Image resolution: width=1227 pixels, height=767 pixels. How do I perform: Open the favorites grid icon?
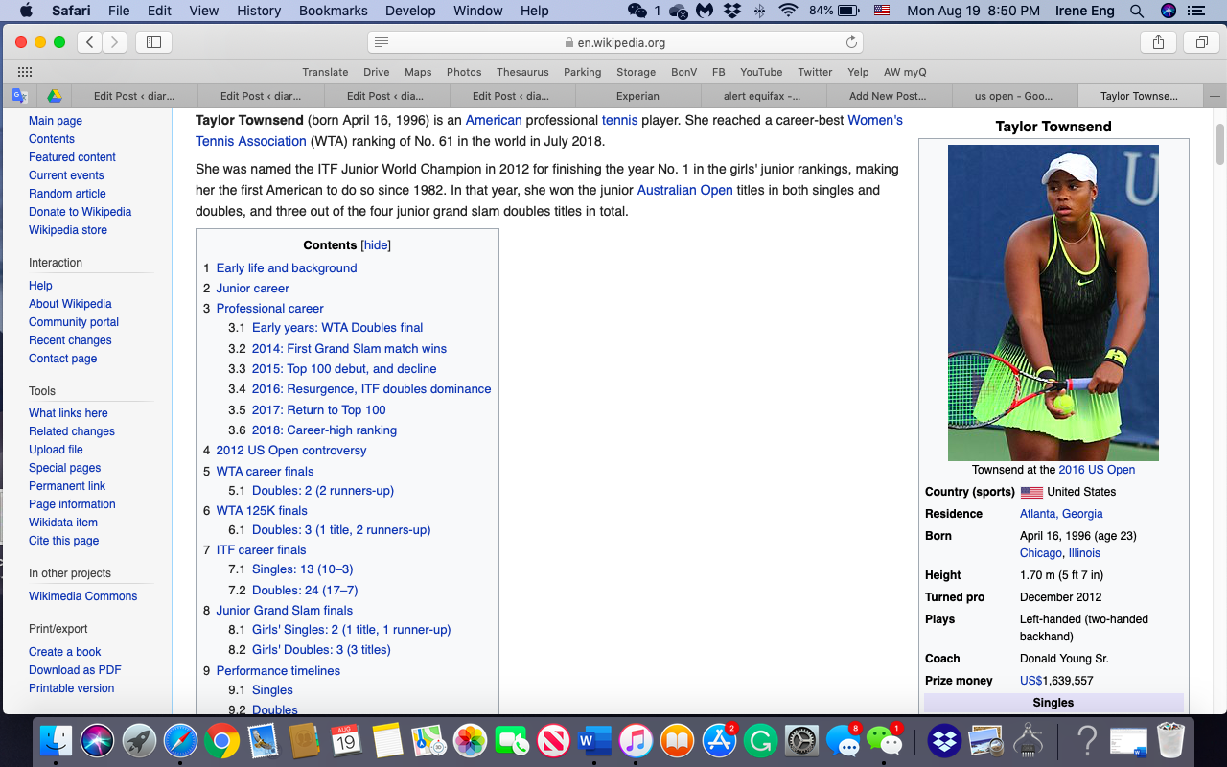coord(25,72)
